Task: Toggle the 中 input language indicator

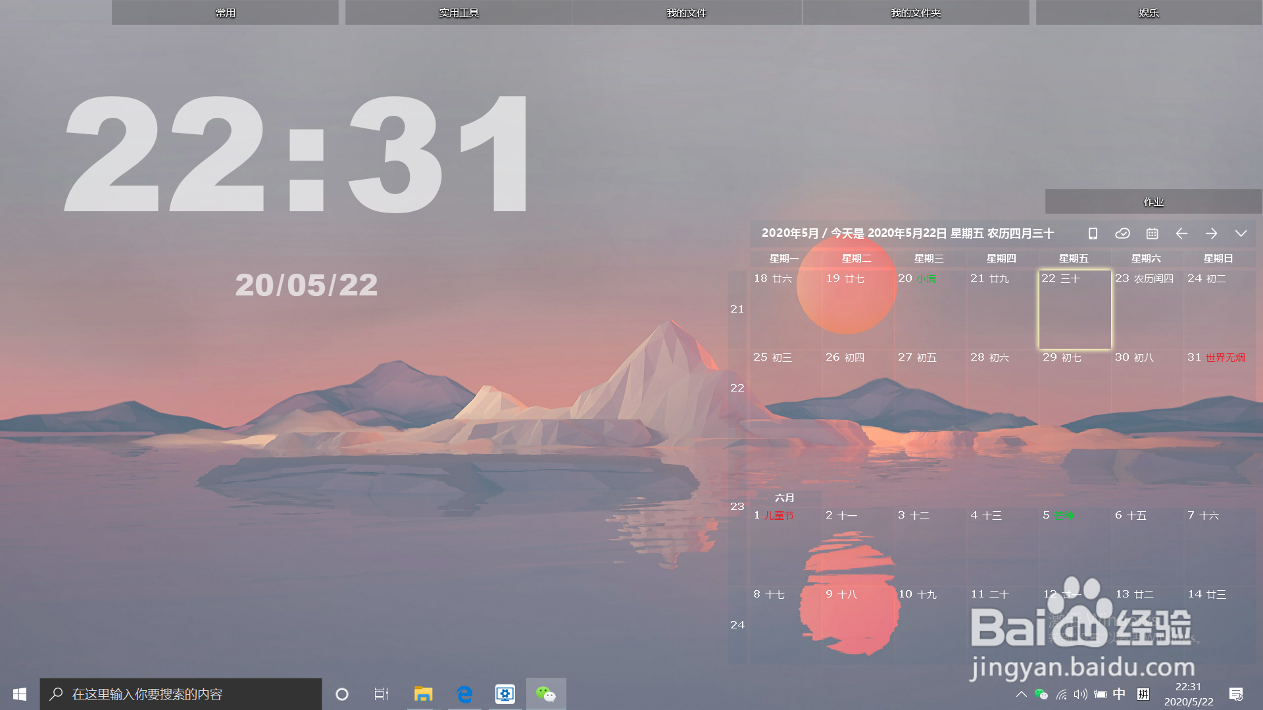Action: 1119,694
